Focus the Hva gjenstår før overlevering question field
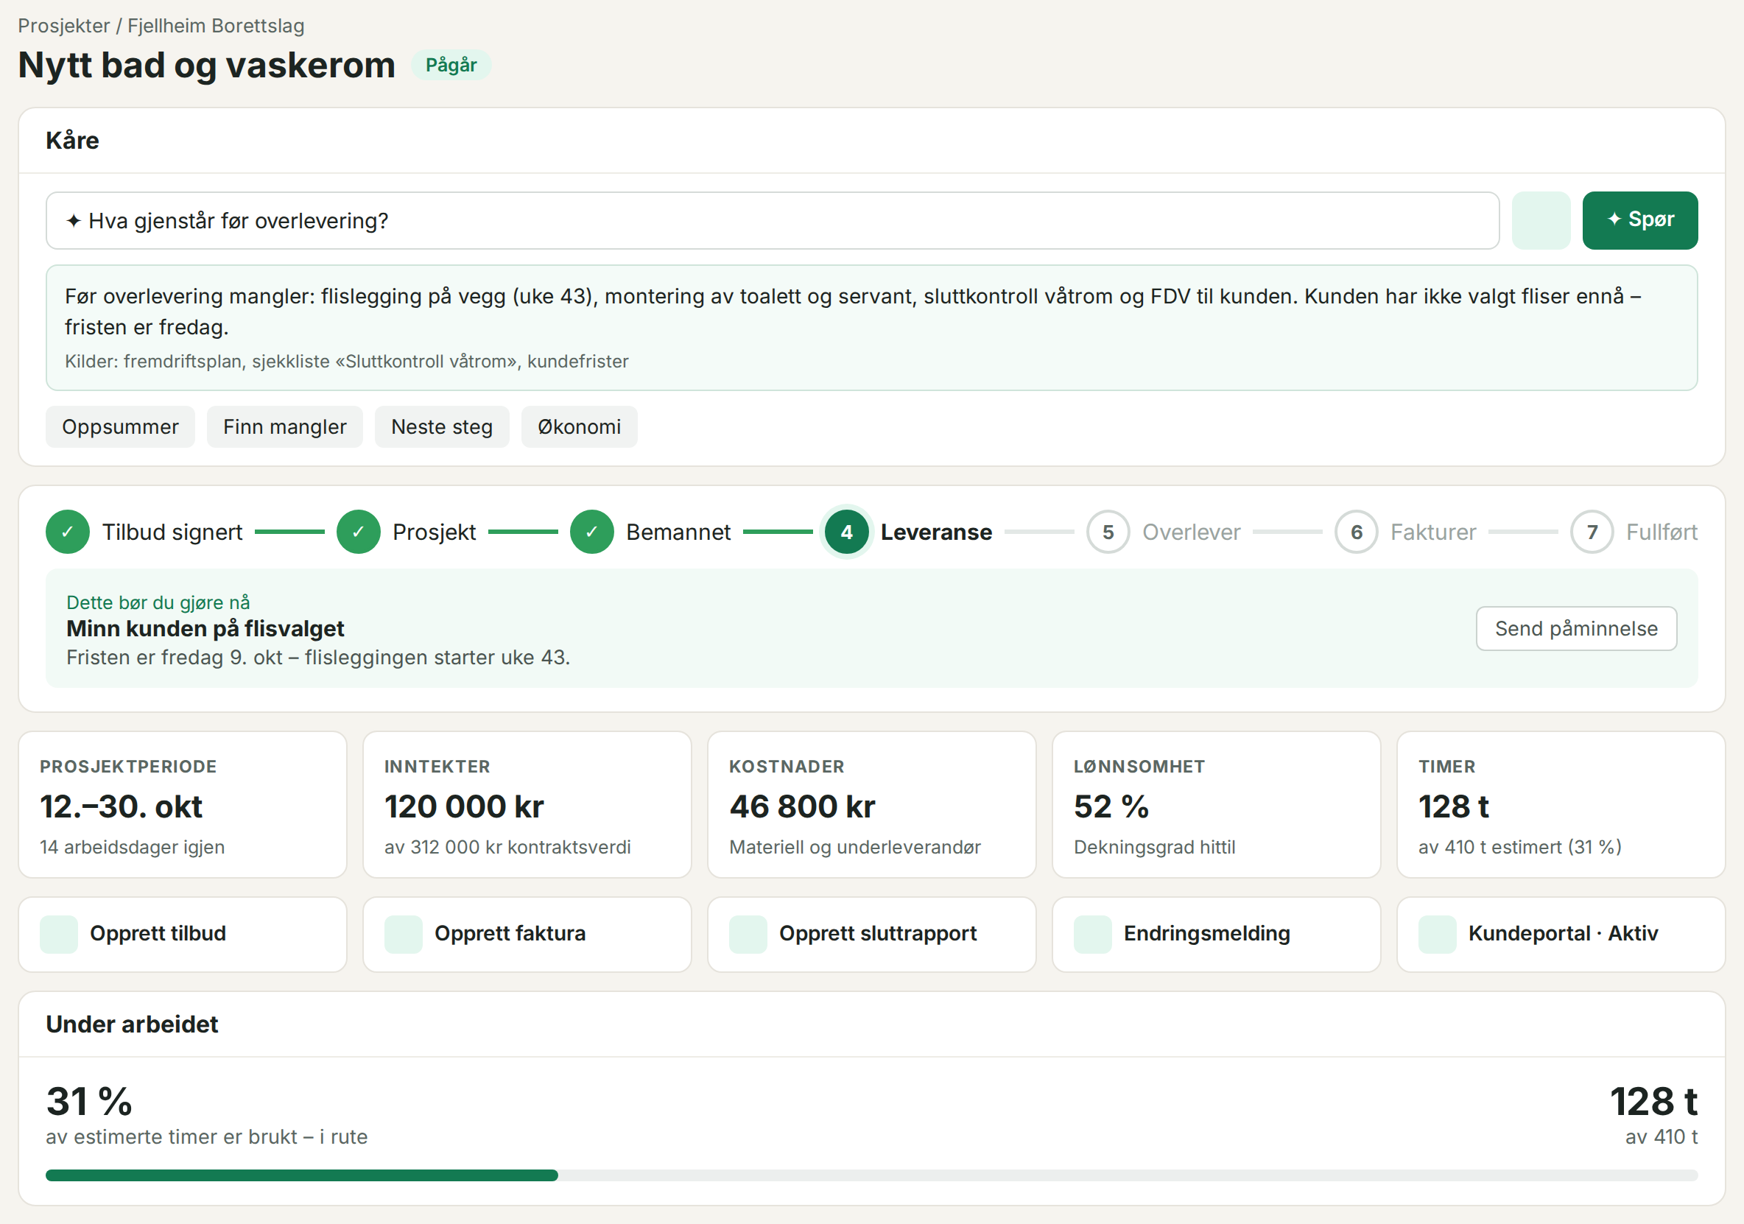Screen dimensions: 1744x1224 (x=773, y=220)
